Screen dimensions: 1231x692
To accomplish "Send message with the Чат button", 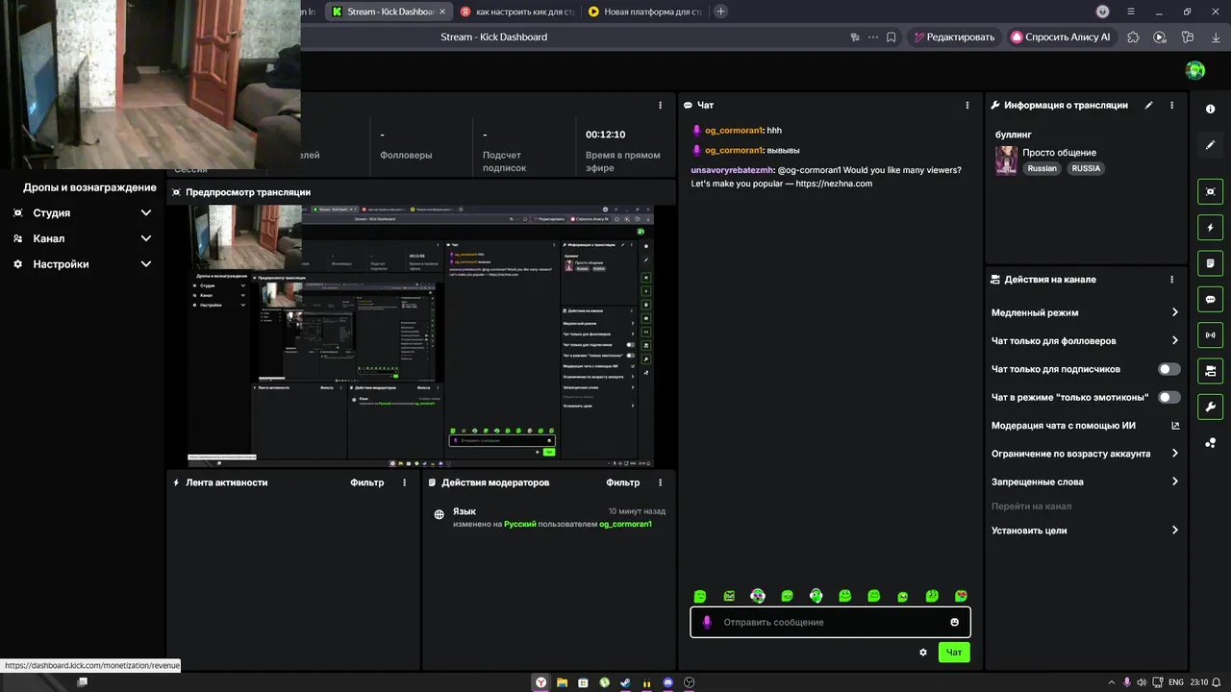I will pos(954,653).
